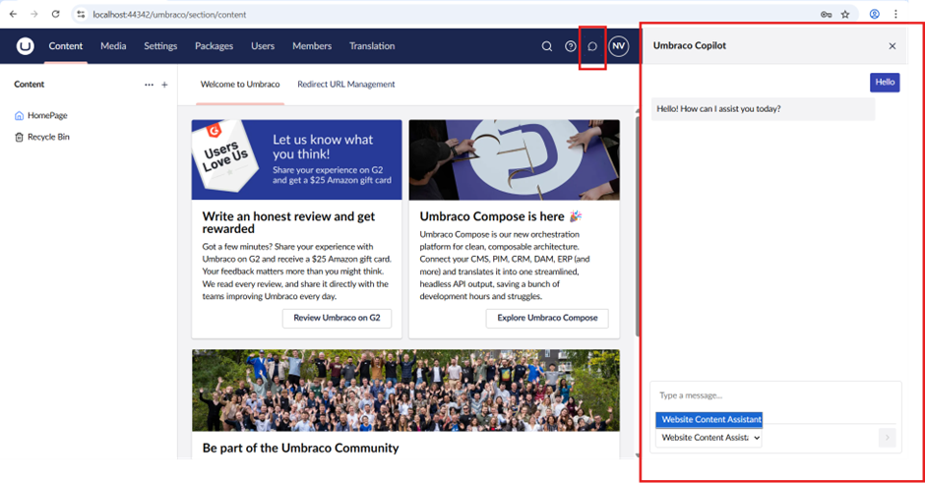Open the Packages section

(x=215, y=46)
